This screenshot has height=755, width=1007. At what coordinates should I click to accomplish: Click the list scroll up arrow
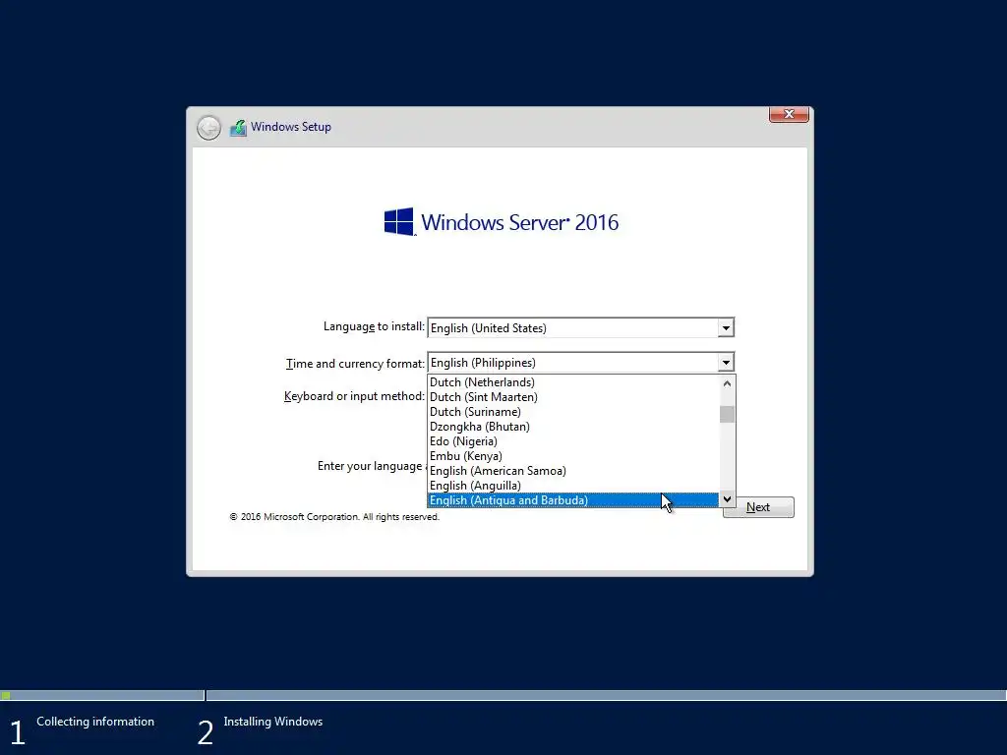[727, 384]
